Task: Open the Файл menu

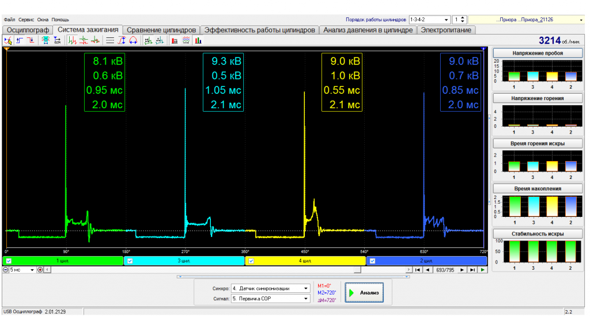Action: tap(9, 20)
